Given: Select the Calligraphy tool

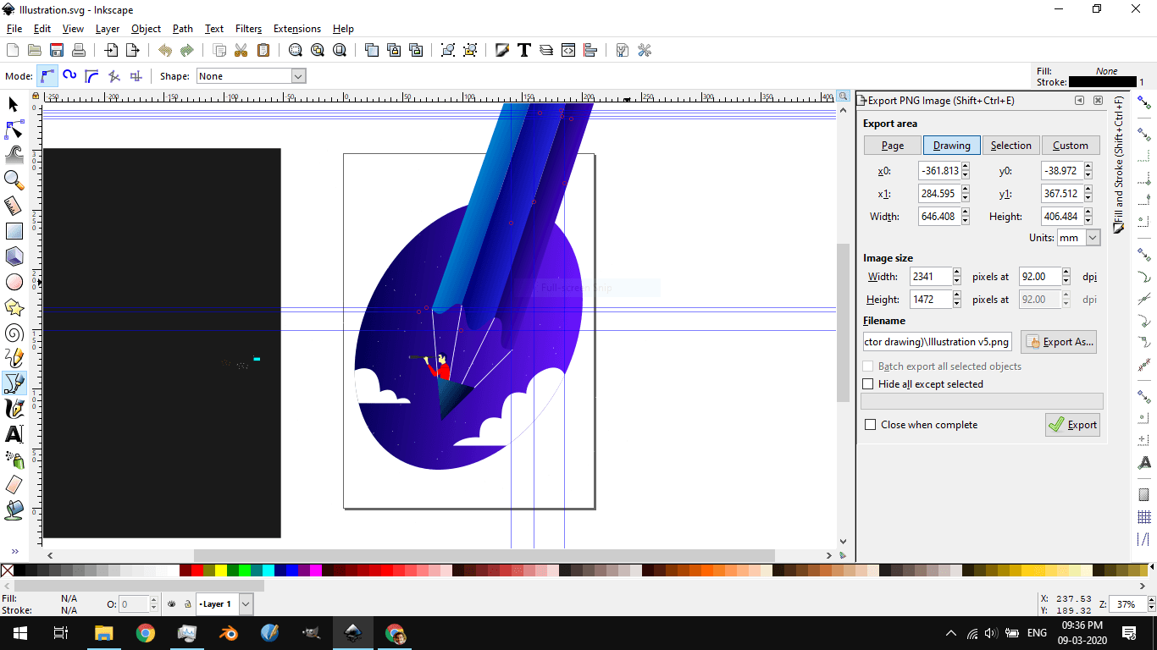Looking at the screenshot, I should click(x=14, y=409).
